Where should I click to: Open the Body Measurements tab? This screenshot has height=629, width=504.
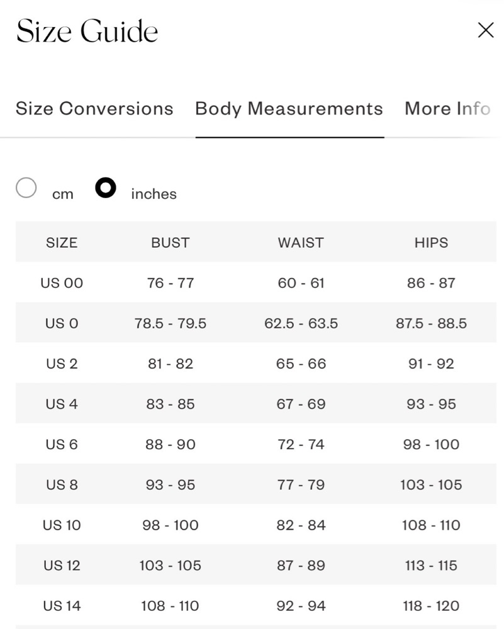[x=289, y=108]
